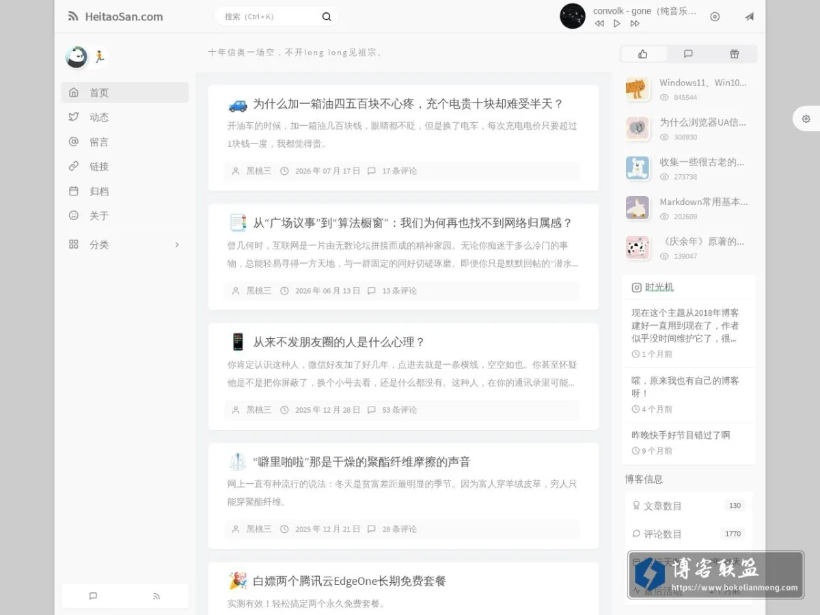Click the orange cat thumbnail for Windows11 post
Viewport: 820px width, 615px height.
pyautogui.click(x=638, y=89)
